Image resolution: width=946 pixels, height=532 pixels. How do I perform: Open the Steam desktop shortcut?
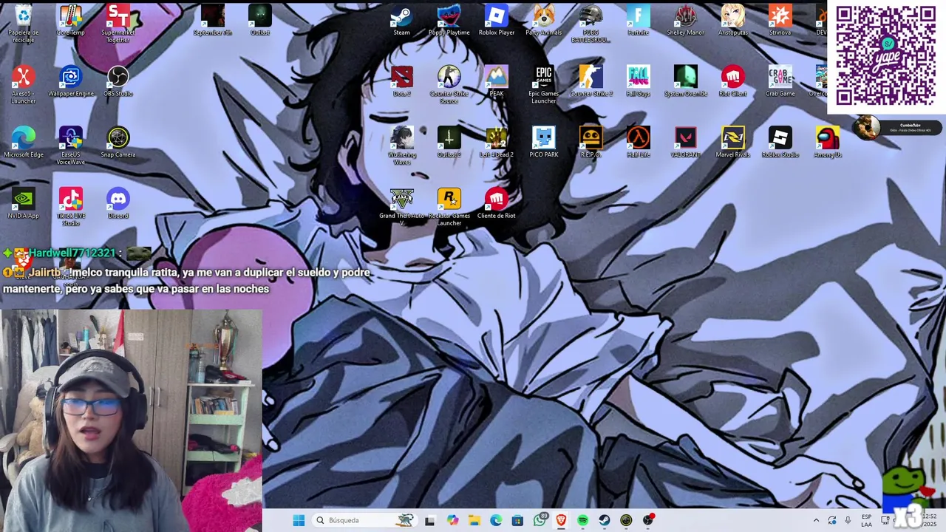point(401,21)
